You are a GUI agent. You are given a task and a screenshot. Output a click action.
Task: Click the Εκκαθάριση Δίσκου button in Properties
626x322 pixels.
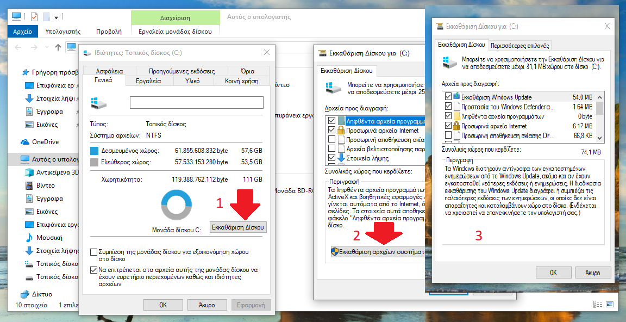pos(238,227)
